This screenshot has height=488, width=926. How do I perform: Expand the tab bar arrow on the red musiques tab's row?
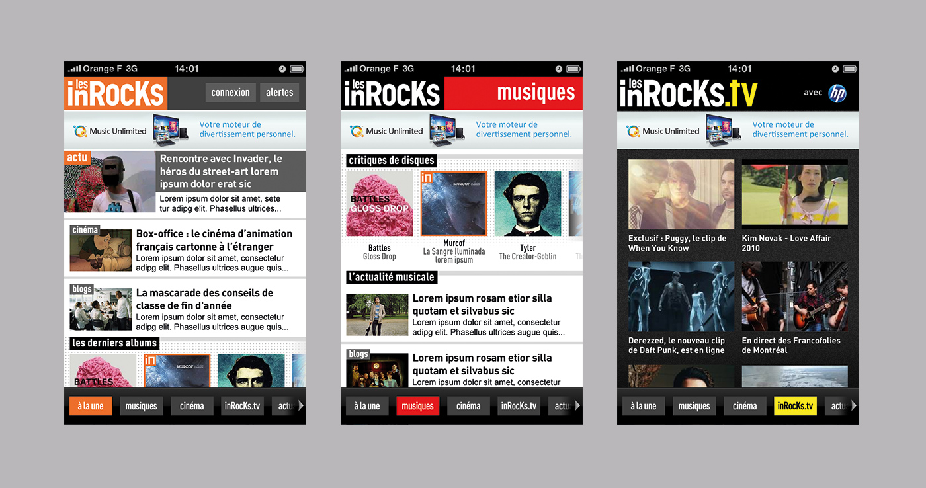(x=577, y=405)
